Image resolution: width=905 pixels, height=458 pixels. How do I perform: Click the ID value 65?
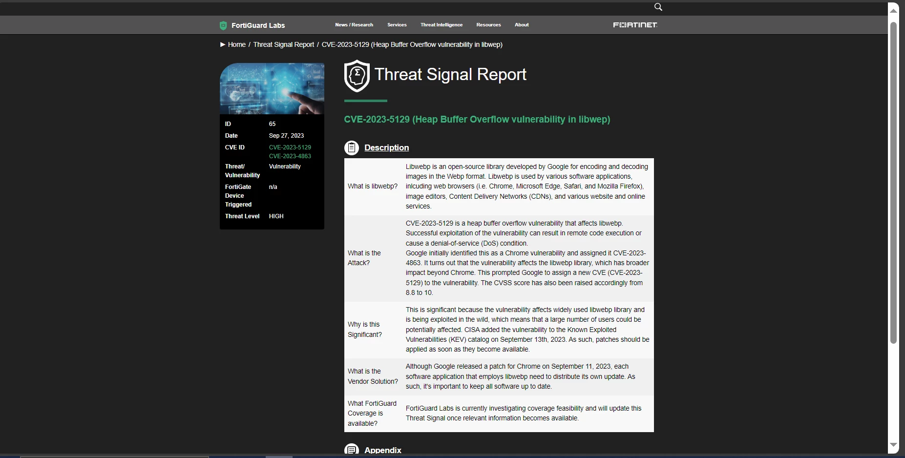click(x=273, y=124)
